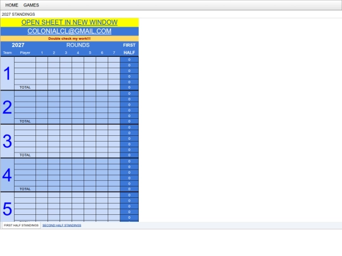Click the 'Team' column header

click(x=8, y=52)
